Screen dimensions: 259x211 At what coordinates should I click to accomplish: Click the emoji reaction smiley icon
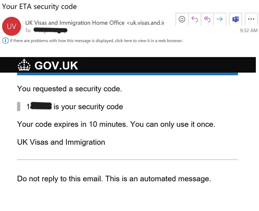coord(182,19)
